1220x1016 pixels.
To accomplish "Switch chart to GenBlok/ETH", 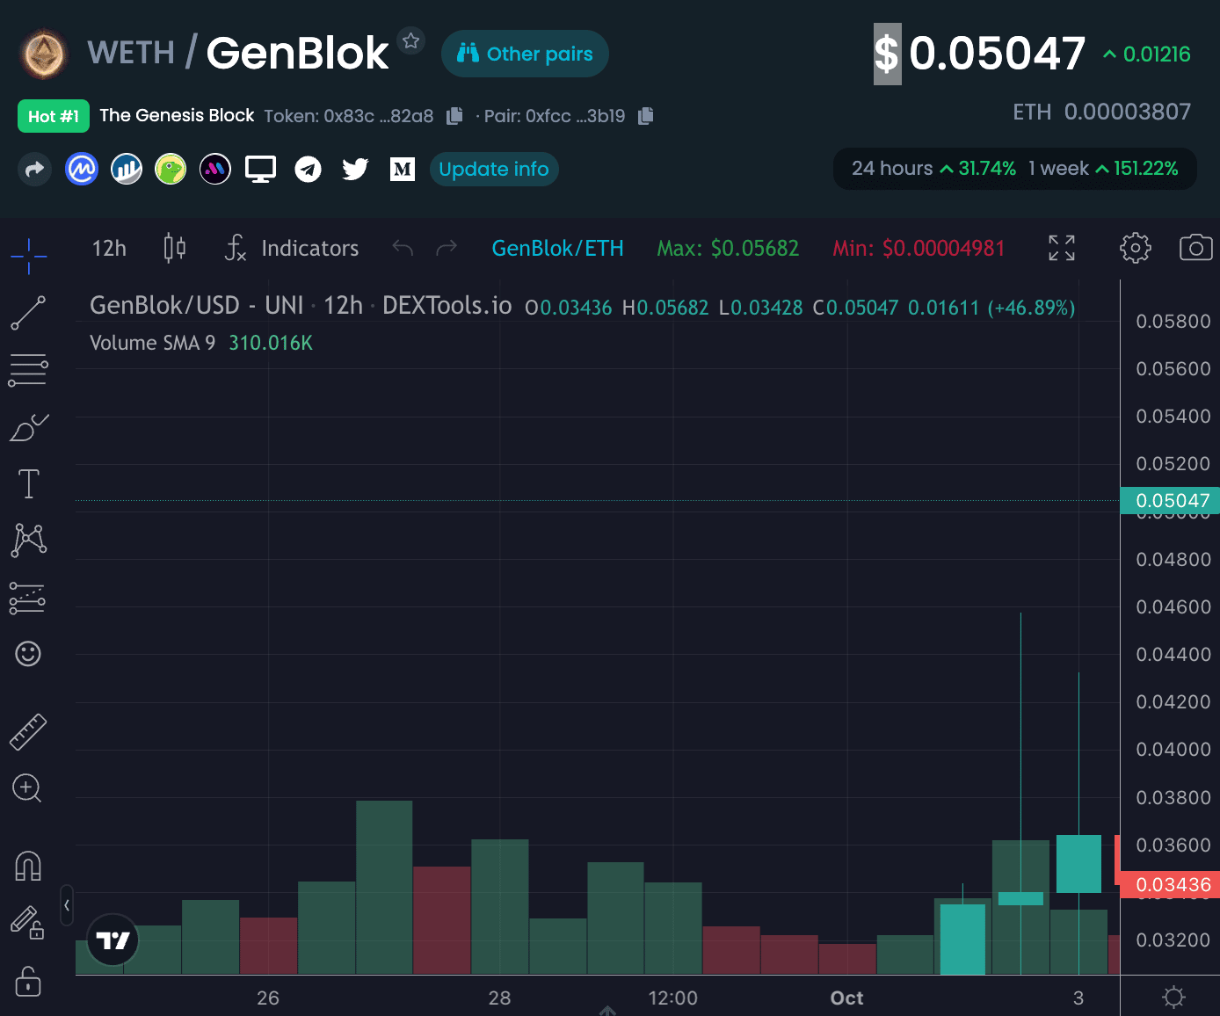I will click(558, 249).
